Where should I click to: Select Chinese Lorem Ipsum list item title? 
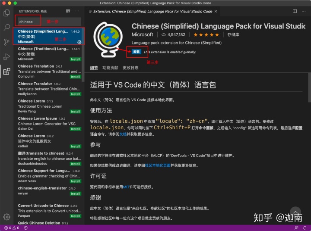(x=38, y=119)
